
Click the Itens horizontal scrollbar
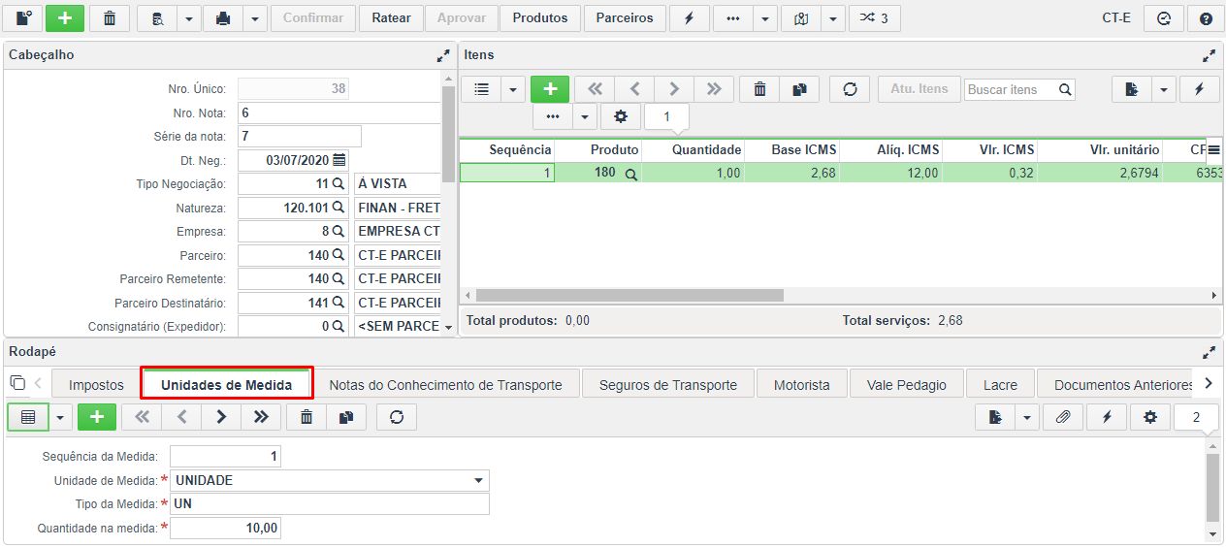(629, 295)
